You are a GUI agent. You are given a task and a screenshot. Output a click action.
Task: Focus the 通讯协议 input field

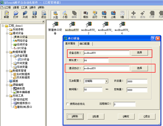point(106,68)
